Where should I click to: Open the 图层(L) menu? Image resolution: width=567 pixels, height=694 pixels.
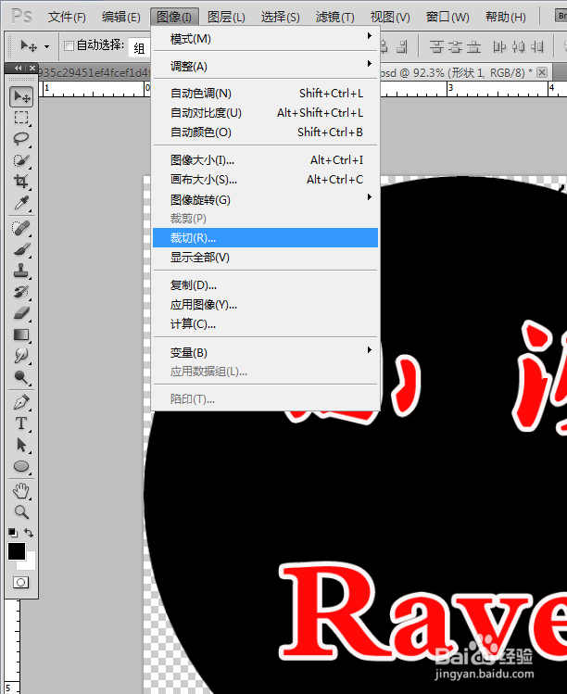(226, 17)
